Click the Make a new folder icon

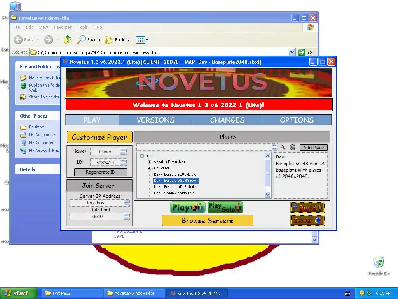(x=23, y=77)
